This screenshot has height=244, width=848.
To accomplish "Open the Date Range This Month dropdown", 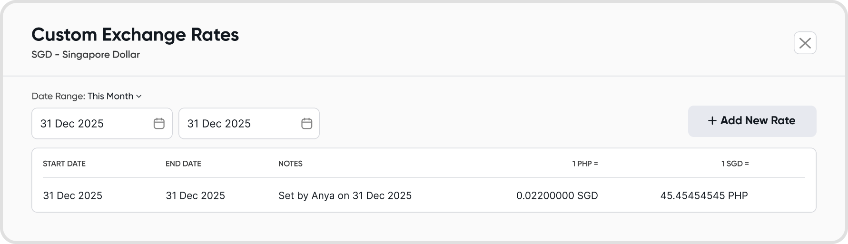I will point(110,96).
